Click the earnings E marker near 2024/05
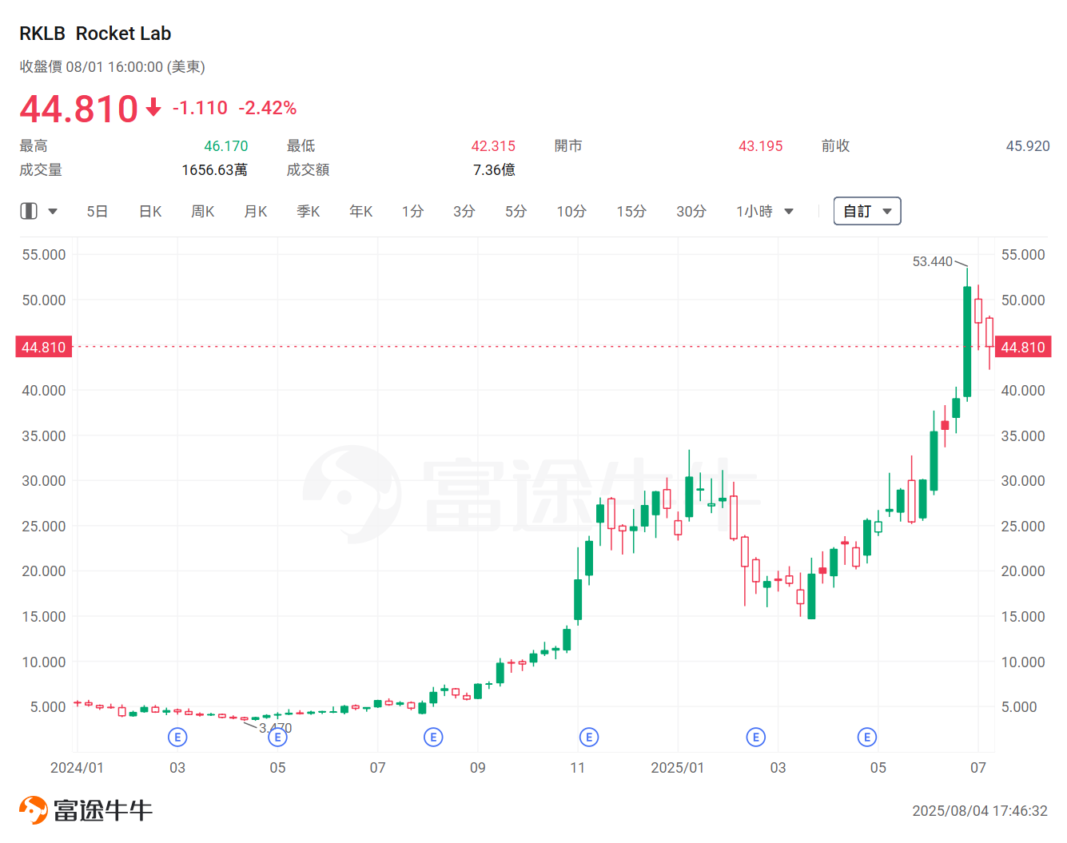Image resolution: width=1067 pixels, height=843 pixels. tap(277, 737)
